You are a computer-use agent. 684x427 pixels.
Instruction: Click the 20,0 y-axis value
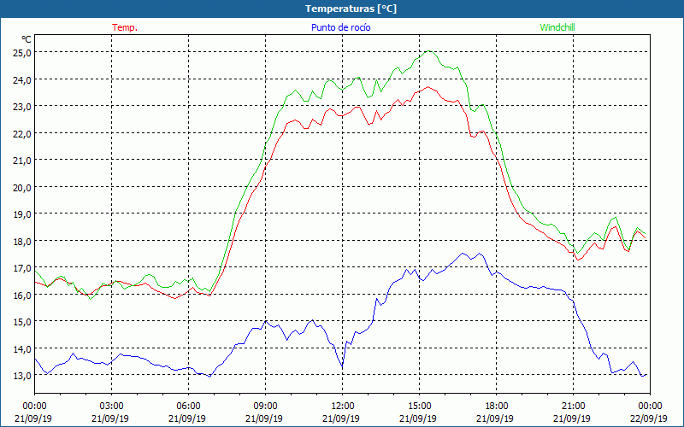(x=22, y=187)
